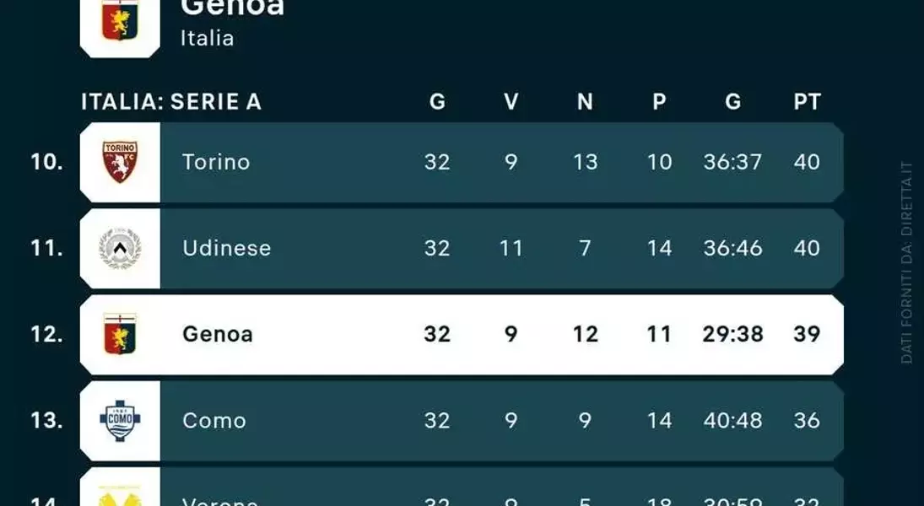The height and width of the screenshot is (506, 924).
Task: Select the Genoa team name in the standings
Action: point(218,334)
